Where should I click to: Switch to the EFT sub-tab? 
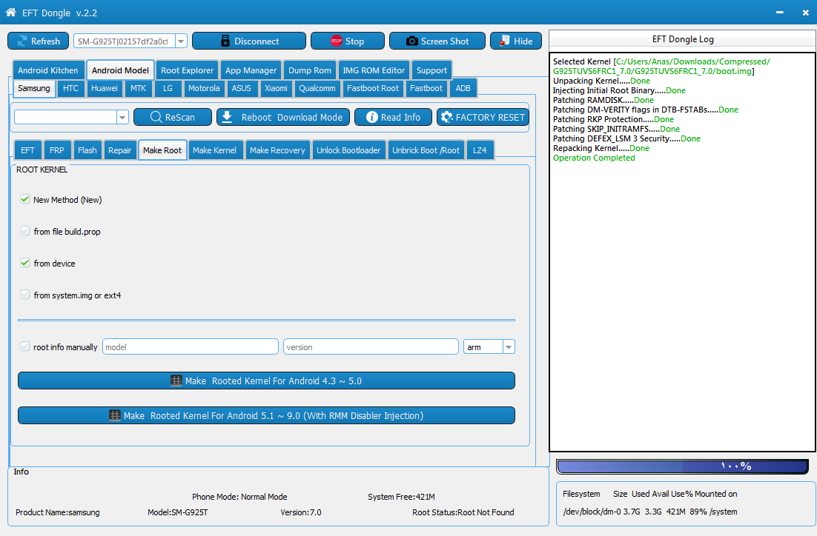(x=27, y=150)
